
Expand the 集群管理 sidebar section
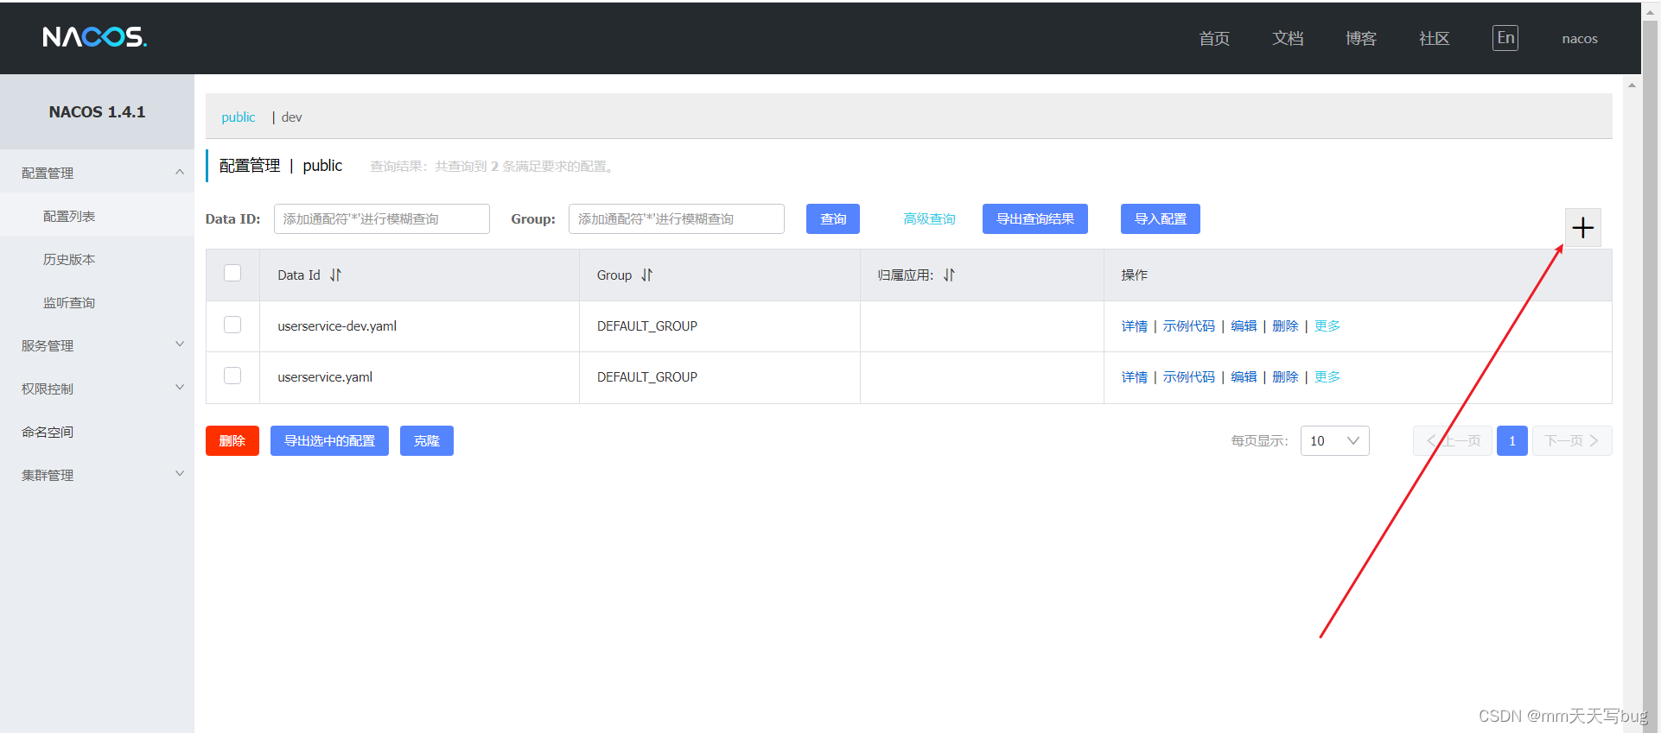coord(97,475)
